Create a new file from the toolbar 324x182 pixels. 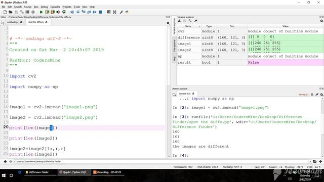[x=5, y=12]
